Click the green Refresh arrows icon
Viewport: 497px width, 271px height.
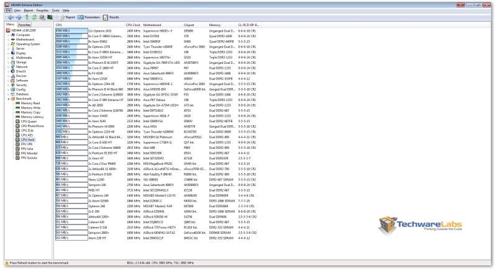pyautogui.click(x=34, y=17)
